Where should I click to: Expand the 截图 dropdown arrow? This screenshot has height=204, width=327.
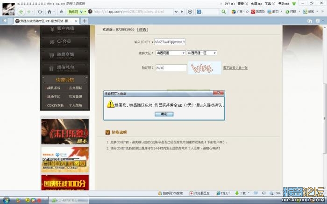282,12
